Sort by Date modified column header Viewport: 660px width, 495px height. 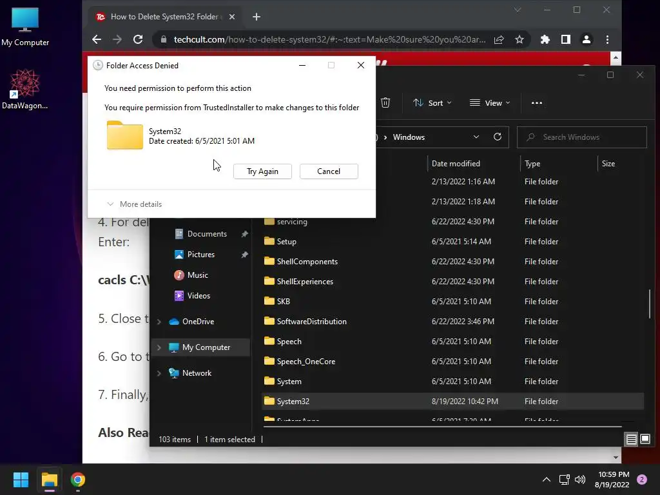coord(456,163)
